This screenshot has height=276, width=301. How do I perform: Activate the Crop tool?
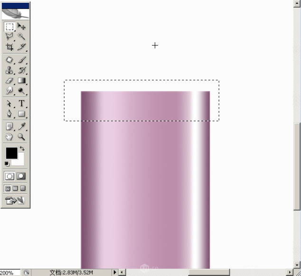pos(9,47)
